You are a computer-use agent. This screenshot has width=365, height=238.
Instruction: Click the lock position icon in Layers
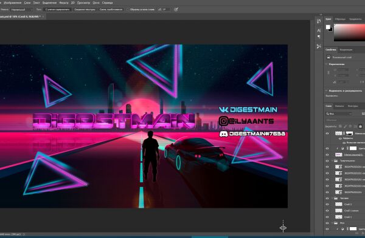[350, 126]
